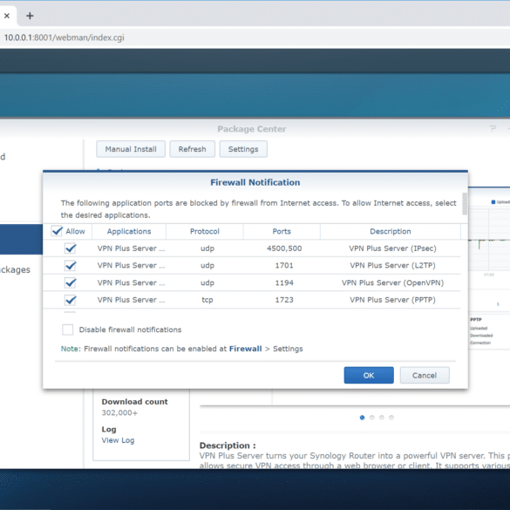The width and height of the screenshot is (510, 510).
Task: Click the Package Center window title
Action: (x=252, y=129)
